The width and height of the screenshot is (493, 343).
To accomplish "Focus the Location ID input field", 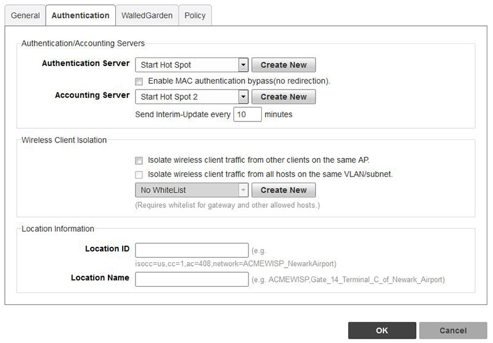I will coord(192,249).
